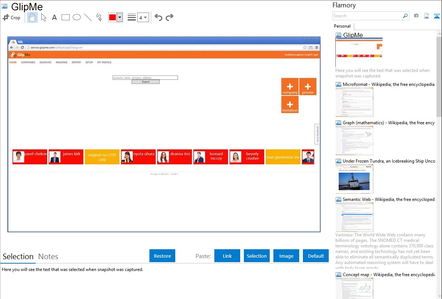Select the hand pan tool
The image size is (442, 299).
pos(32,17)
